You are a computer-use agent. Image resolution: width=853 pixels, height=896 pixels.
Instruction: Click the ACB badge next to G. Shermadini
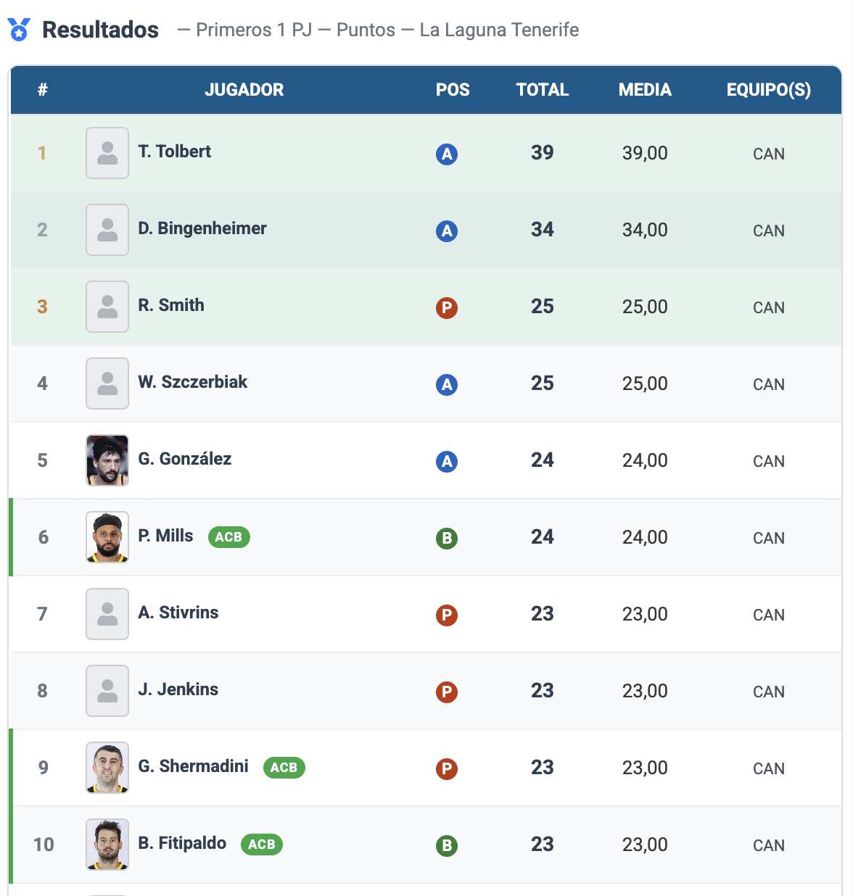(284, 767)
